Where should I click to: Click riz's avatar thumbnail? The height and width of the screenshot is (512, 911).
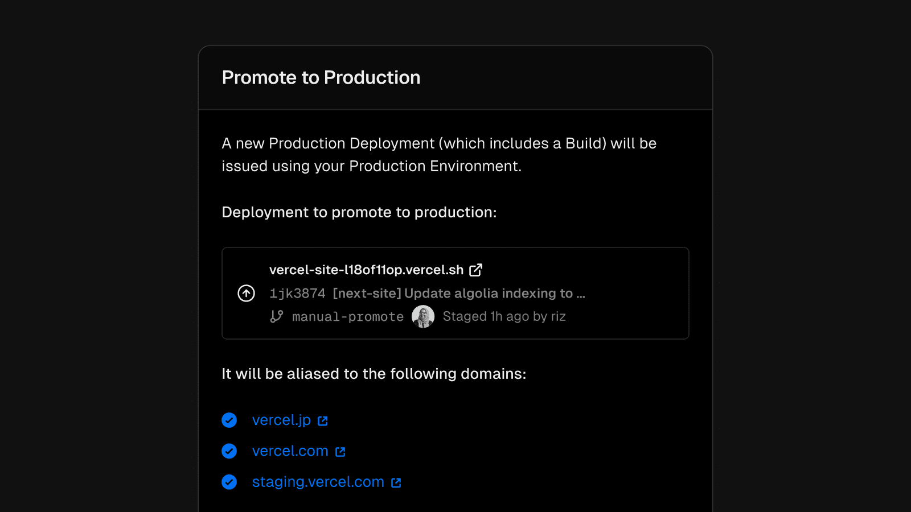tap(423, 316)
